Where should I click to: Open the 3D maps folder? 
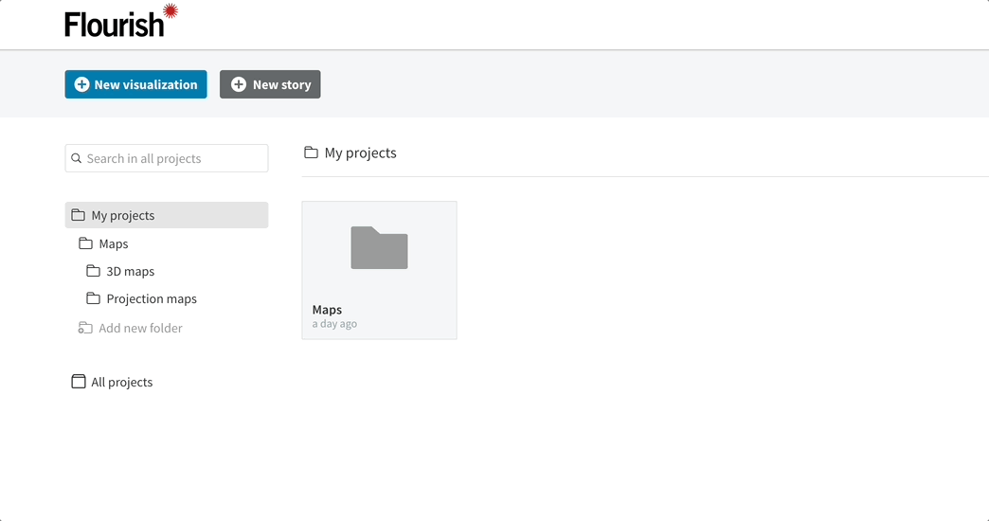click(130, 271)
